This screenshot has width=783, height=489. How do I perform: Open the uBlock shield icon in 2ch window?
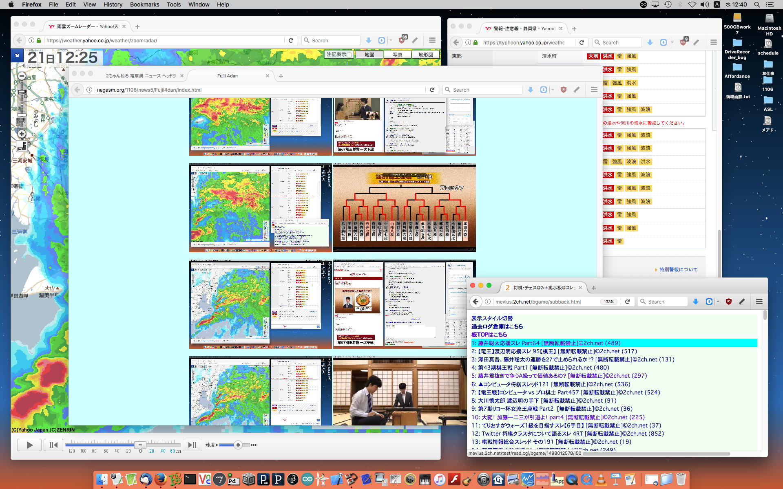click(x=729, y=302)
